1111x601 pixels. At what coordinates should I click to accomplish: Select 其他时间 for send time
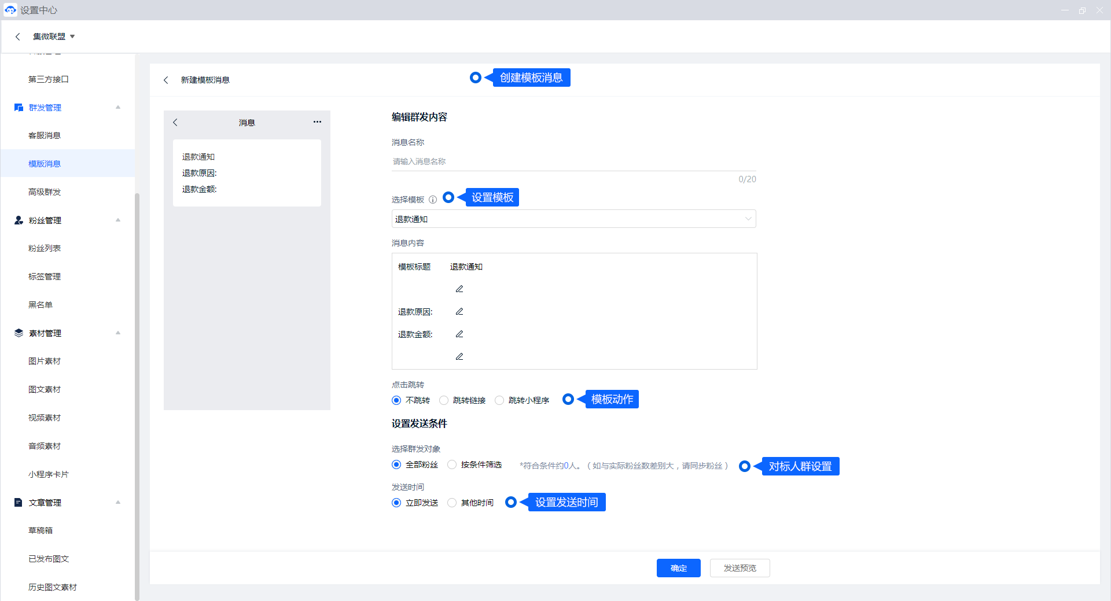(x=452, y=503)
